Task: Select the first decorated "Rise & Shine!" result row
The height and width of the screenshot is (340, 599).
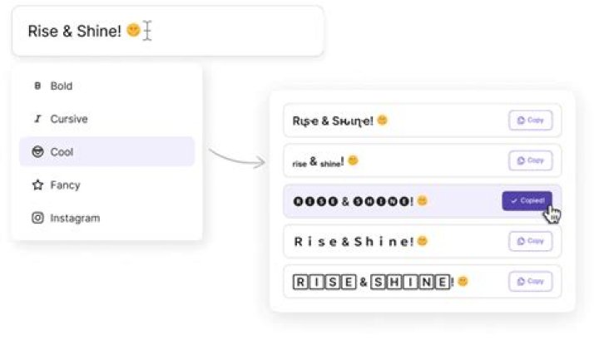Action: (x=422, y=121)
